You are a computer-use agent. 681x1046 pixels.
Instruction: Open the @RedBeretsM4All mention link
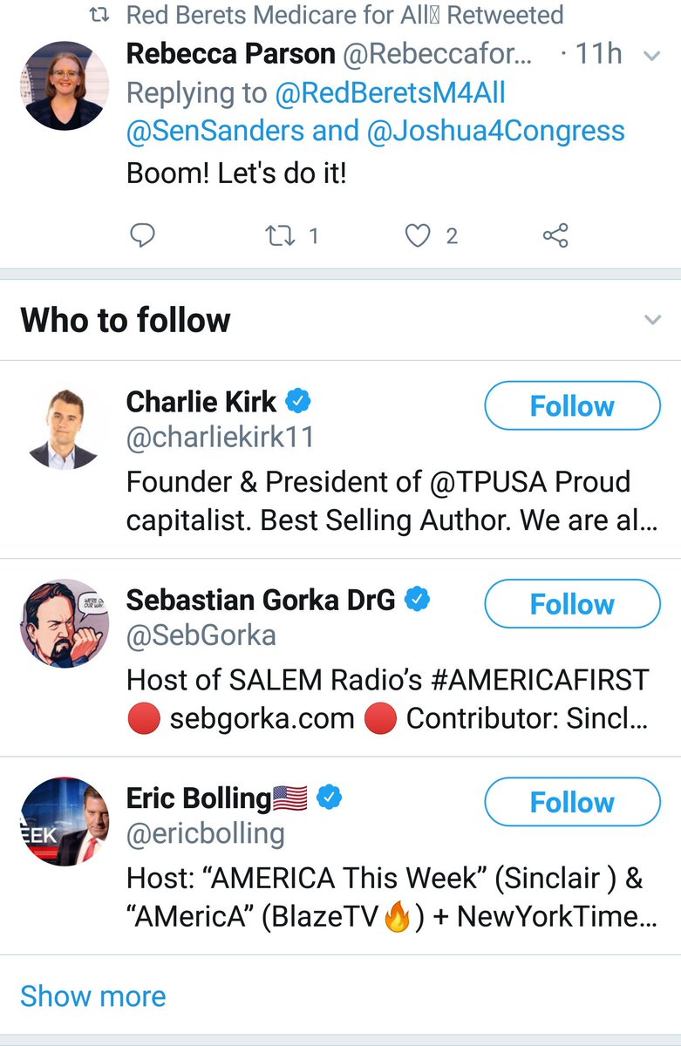coord(390,92)
